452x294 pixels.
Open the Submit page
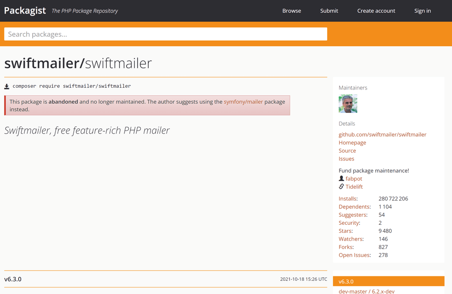pos(329,11)
